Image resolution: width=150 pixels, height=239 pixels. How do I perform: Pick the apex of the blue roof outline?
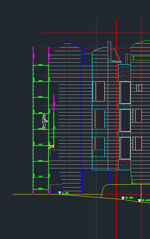tap(67, 42)
